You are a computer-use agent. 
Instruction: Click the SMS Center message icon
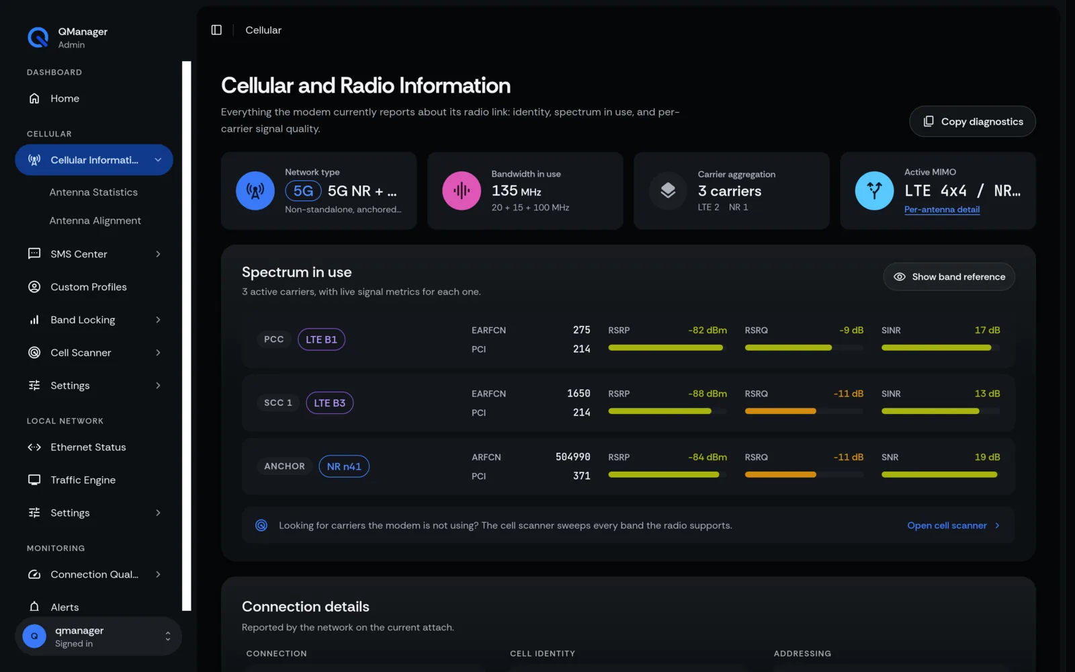(34, 254)
